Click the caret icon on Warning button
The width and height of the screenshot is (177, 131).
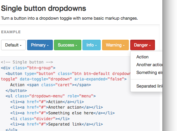(124, 45)
